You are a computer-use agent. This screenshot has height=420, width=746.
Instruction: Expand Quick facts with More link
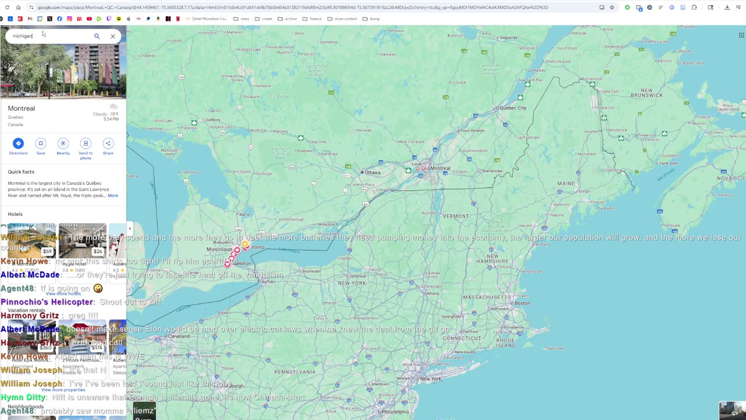[112, 195]
